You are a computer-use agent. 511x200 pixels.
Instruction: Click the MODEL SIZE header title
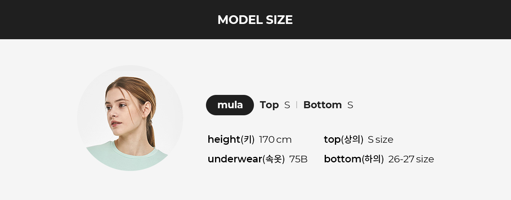click(255, 20)
